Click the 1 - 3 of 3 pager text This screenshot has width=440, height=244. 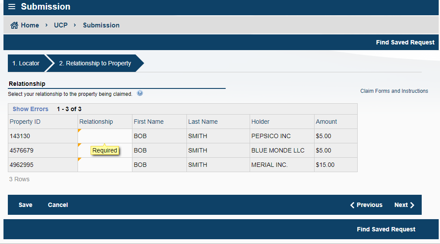click(69, 109)
